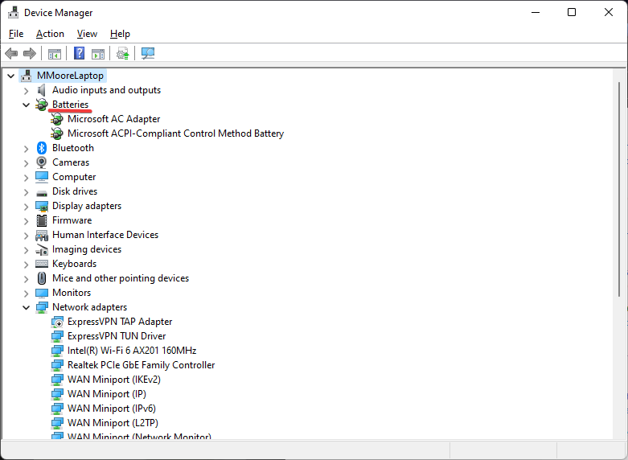The image size is (628, 460).
Task: Click Scan for hardware changes toolbar icon
Action: tap(148, 53)
